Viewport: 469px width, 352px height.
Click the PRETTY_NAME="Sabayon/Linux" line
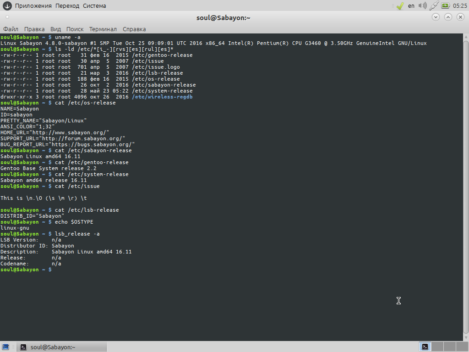click(44, 121)
